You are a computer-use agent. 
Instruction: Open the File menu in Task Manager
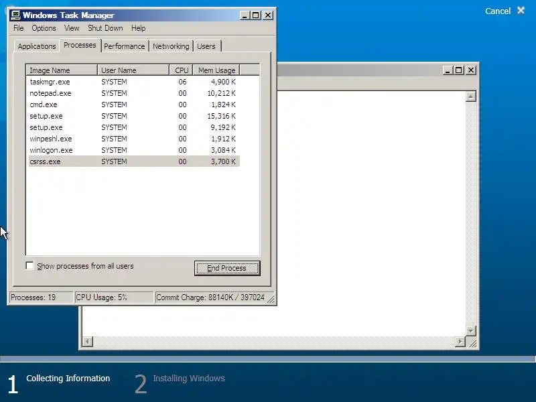tap(19, 28)
